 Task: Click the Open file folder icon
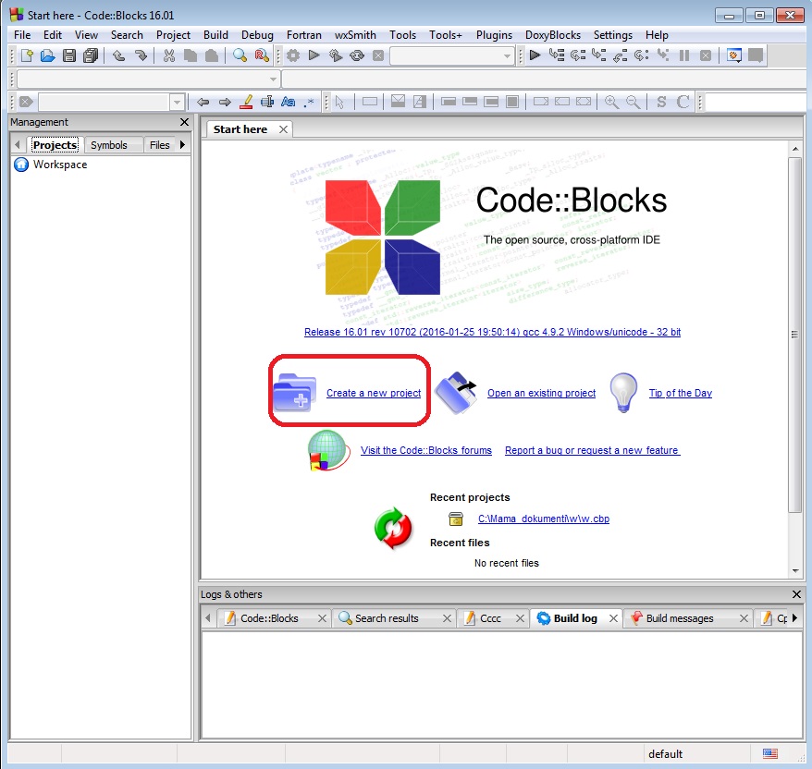(48, 55)
